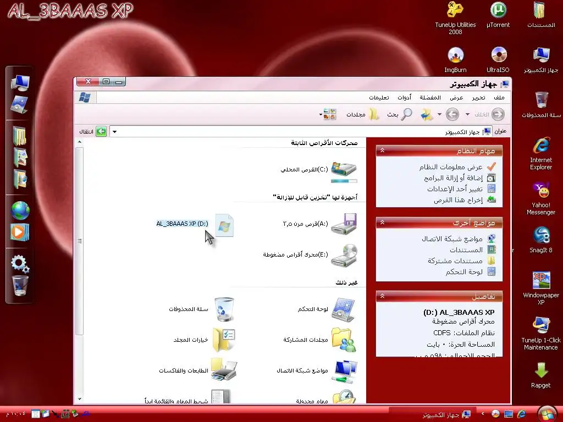Click the media player icon in left dock
The width and height of the screenshot is (563, 422).
click(x=19, y=232)
